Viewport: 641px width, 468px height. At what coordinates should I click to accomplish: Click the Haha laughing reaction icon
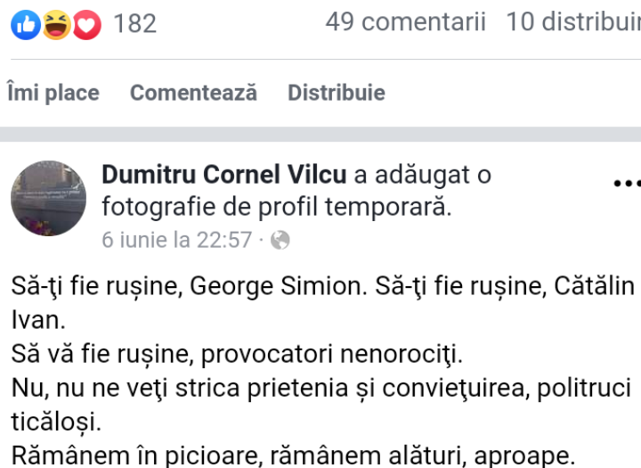click(56, 24)
